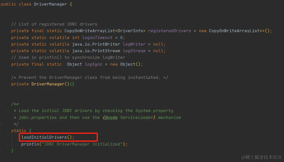Select the 'Prevent the DriverManager class' comment
The width and height of the screenshot is (284, 162).
point(90,78)
